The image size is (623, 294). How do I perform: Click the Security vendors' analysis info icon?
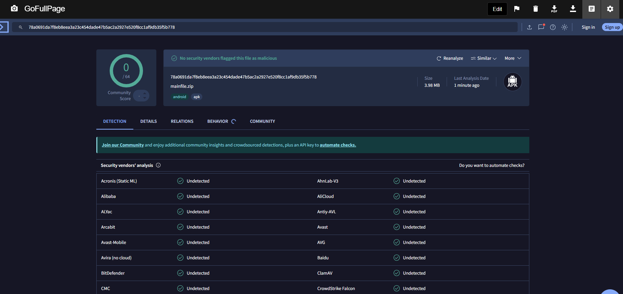pos(158,165)
